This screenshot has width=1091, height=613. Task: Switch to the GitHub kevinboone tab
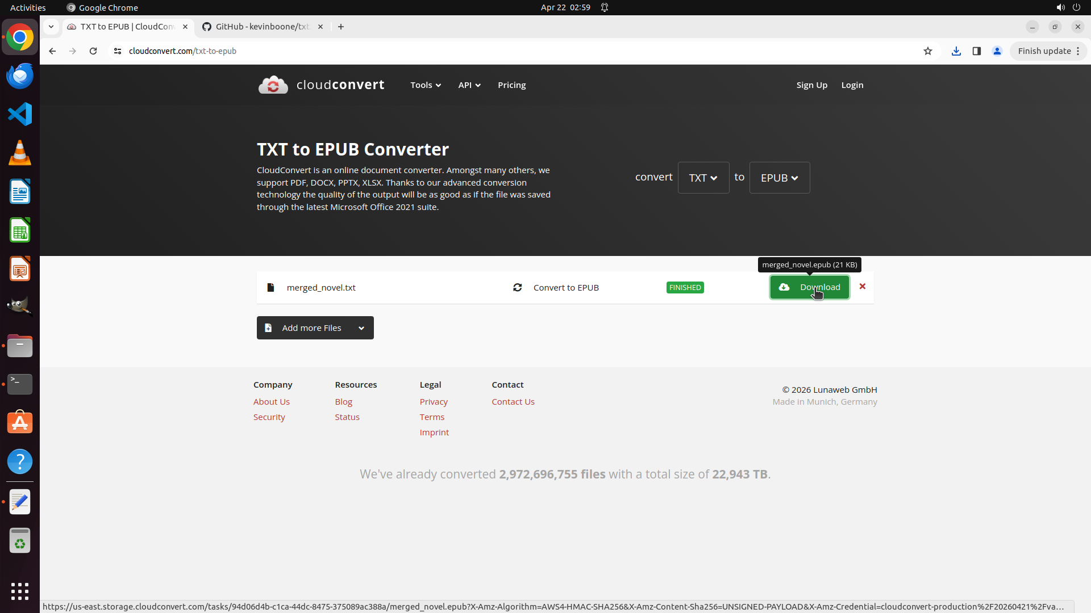point(261,27)
